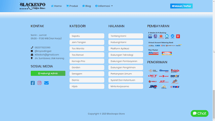Open the Instagram social media icon
215x121 pixels.
(x=39, y=83)
